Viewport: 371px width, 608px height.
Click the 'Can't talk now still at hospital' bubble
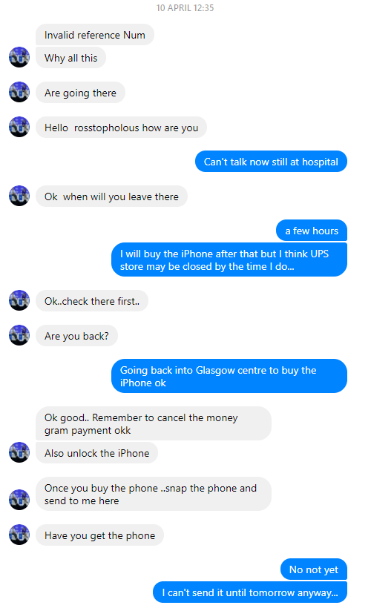coord(271,162)
